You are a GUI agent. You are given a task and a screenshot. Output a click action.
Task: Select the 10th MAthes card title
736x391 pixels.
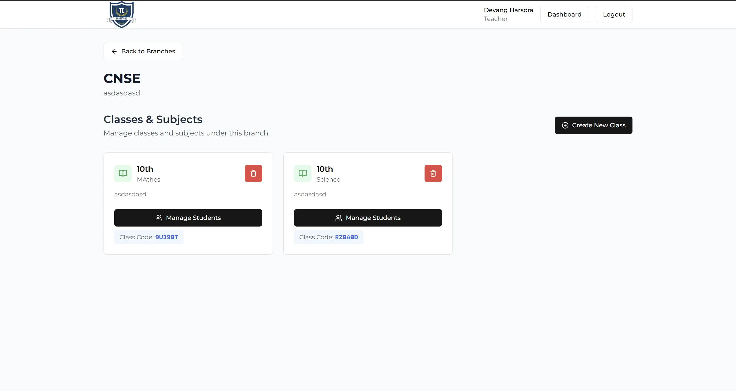[x=145, y=169]
